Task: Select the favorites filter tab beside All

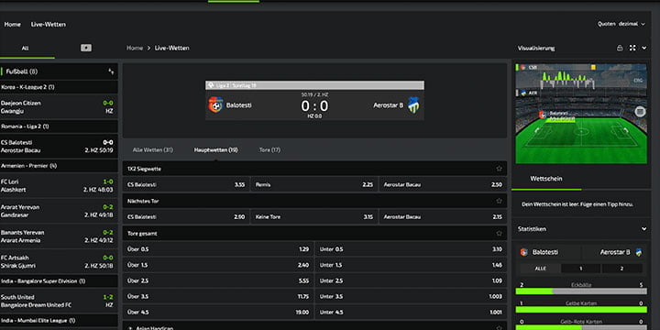Action: 86,48
